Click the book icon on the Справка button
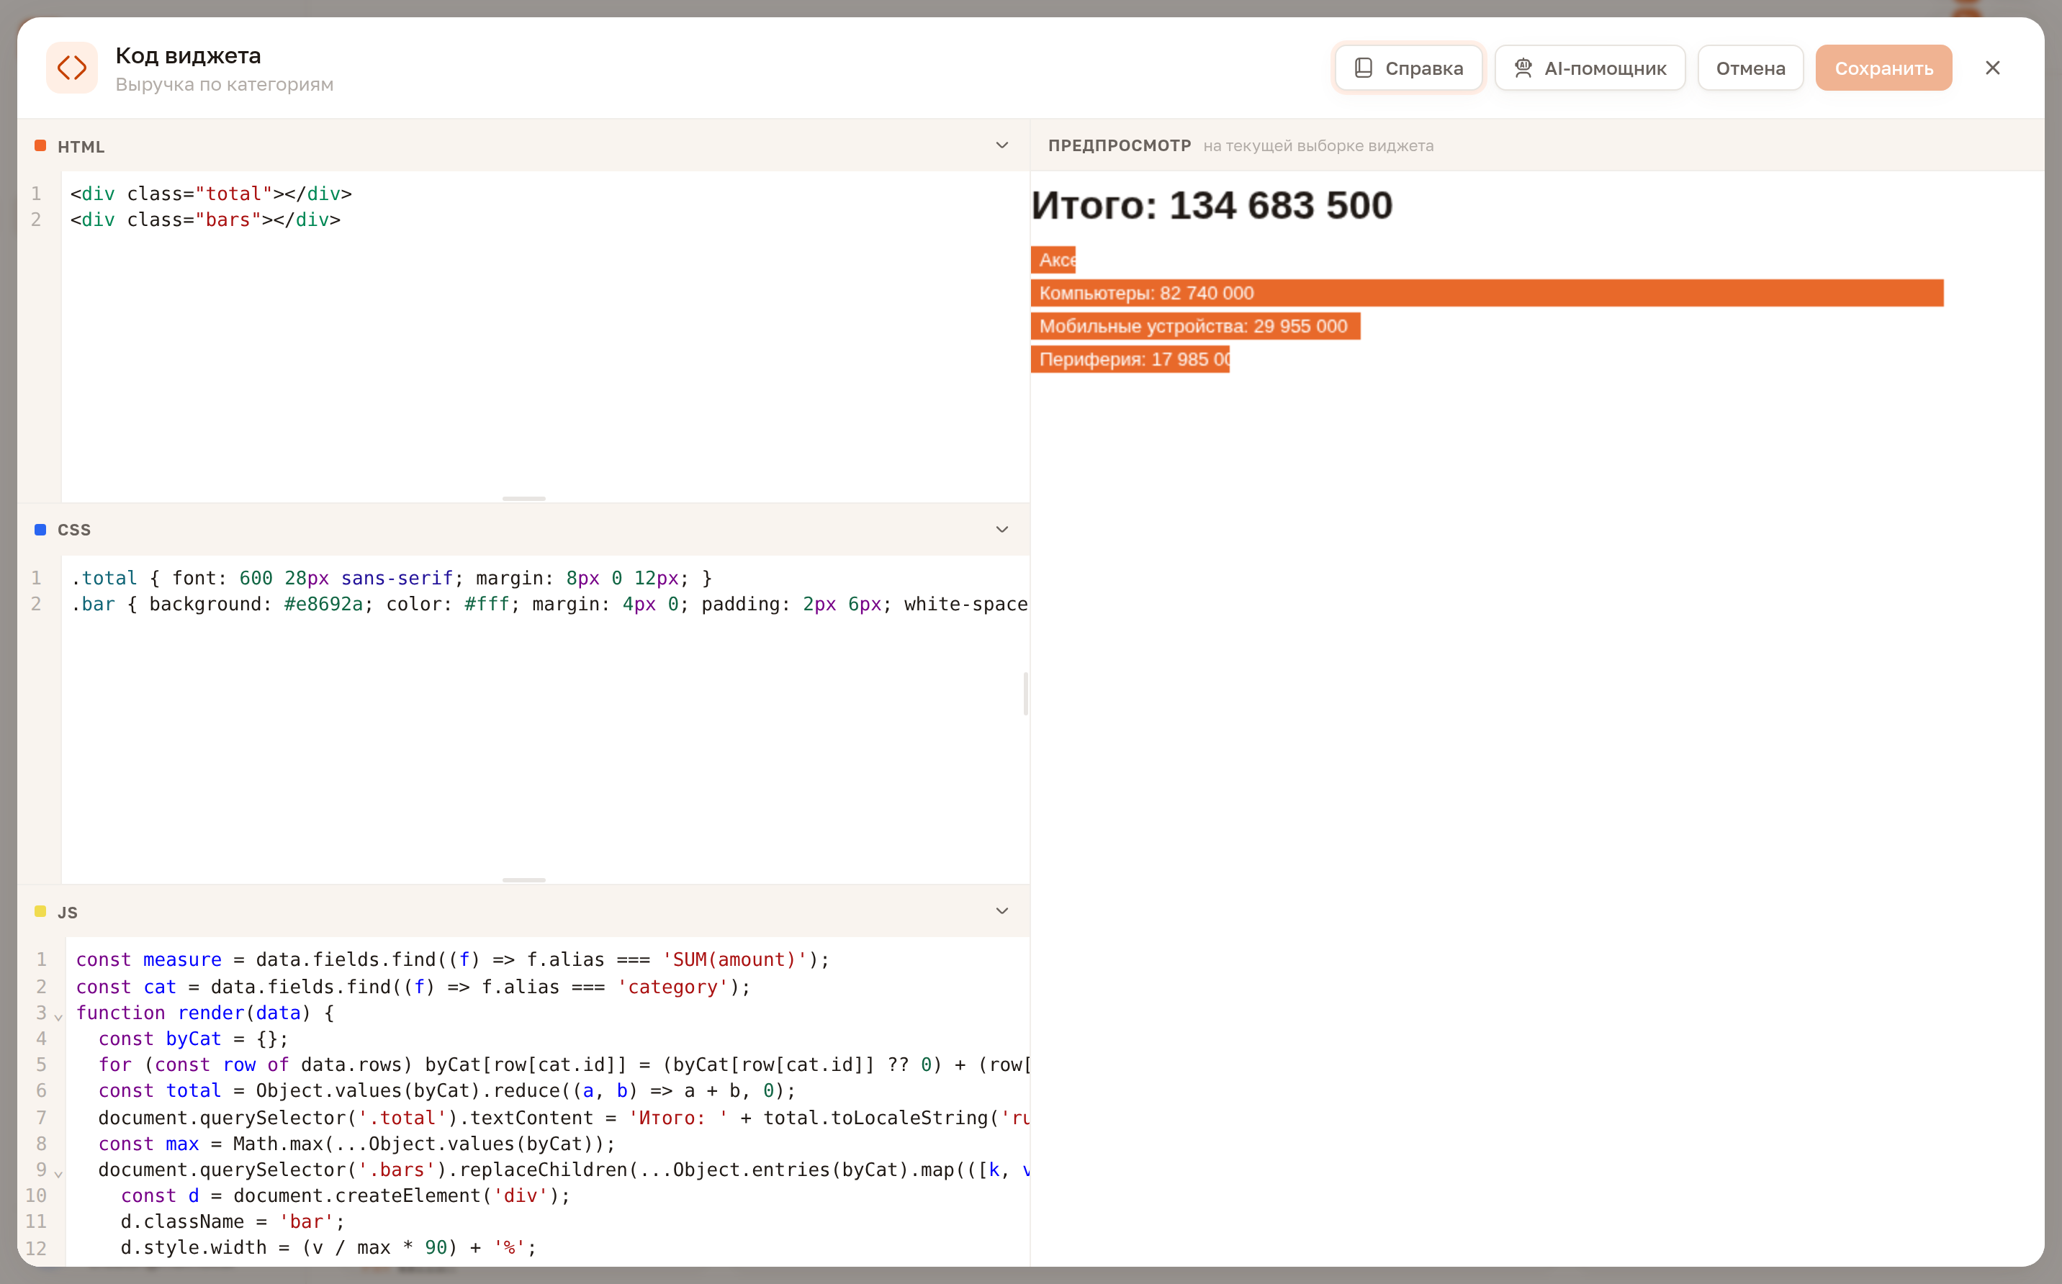Viewport: 2062px width, 1284px height. [x=1363, y=68]
